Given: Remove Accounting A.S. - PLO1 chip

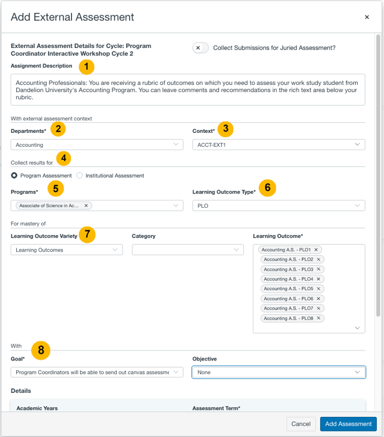Looking at the screenshot, I should coord(316,249).
